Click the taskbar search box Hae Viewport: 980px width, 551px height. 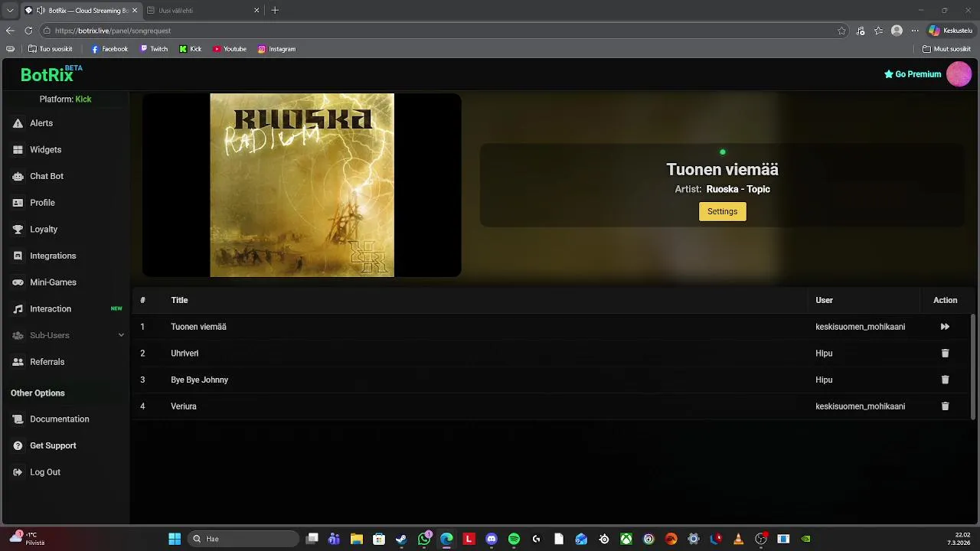coord(243,539)
